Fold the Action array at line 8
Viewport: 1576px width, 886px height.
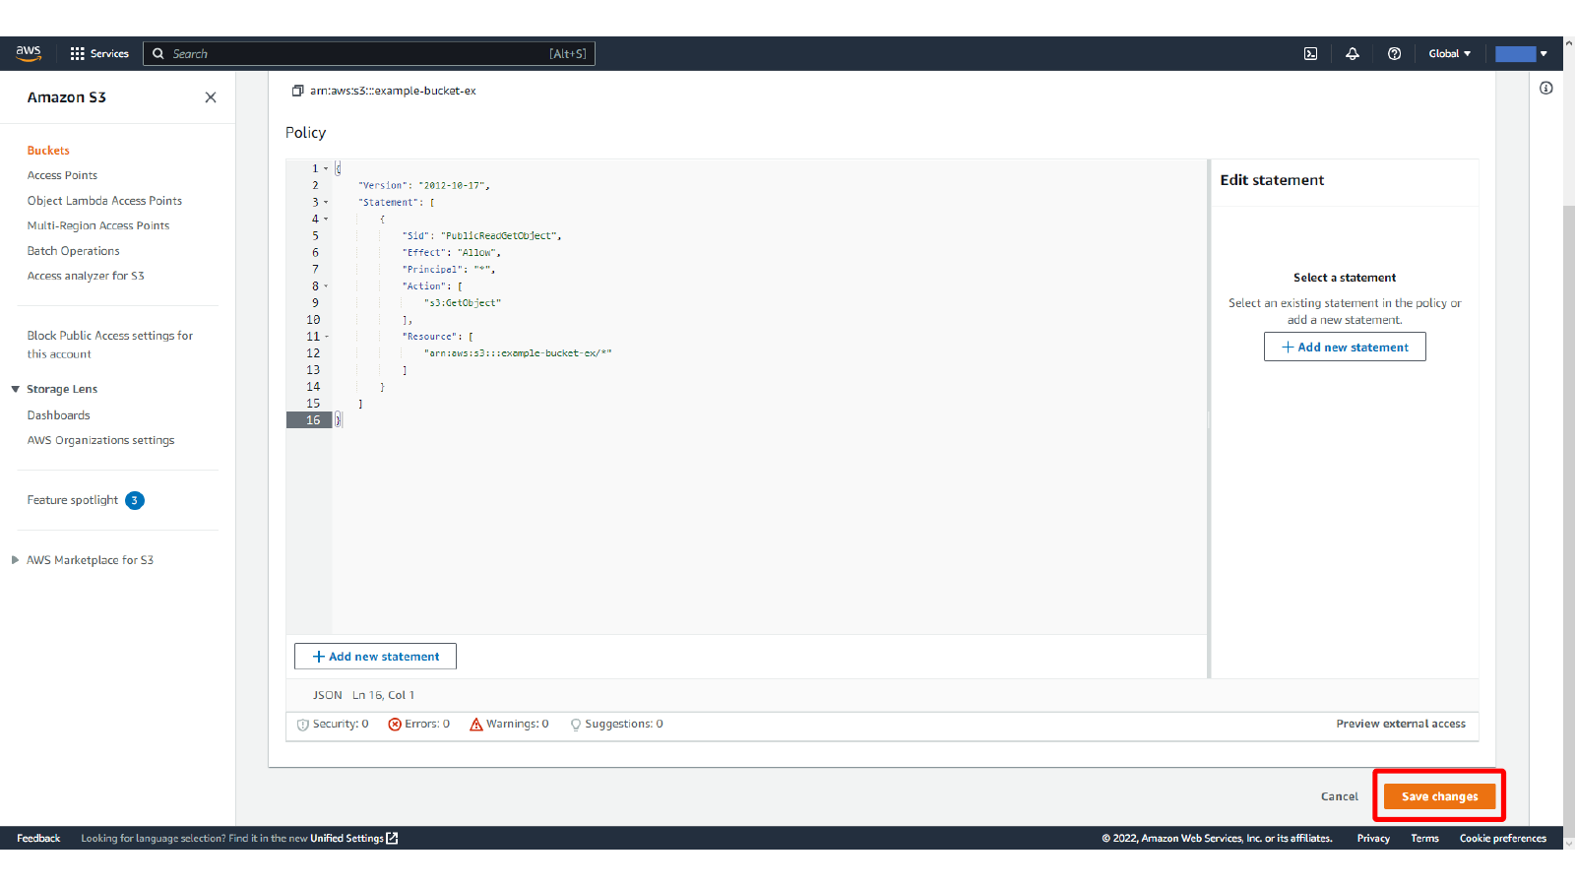click(327, 286)
